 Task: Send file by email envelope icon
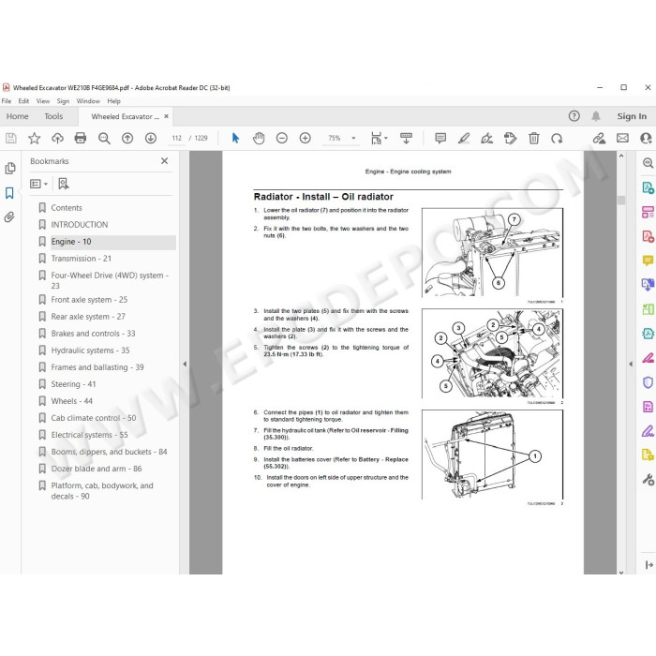pyautogui.click(x=622, y=138)
